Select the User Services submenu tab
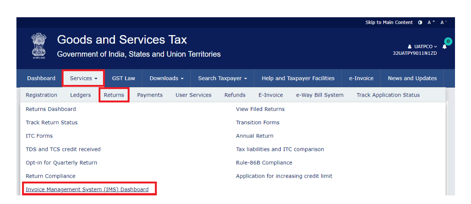 click(x=193, y=95)
